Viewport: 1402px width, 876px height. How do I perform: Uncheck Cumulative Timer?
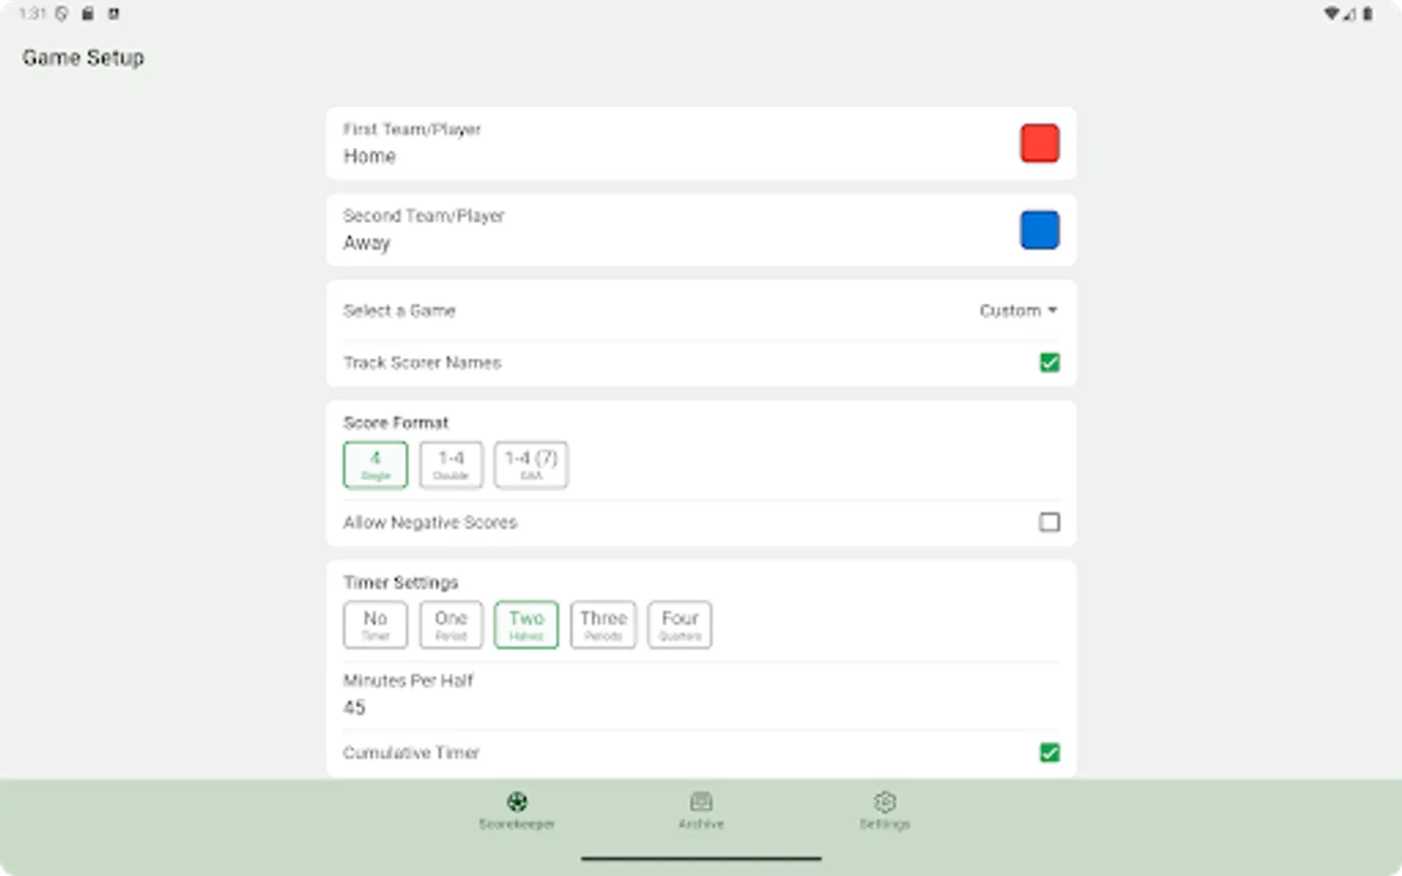(x=1050, y=752)
